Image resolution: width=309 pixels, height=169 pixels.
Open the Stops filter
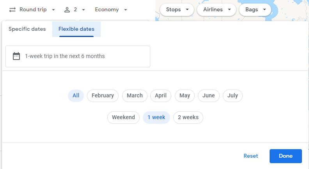[x=177, y=10]
